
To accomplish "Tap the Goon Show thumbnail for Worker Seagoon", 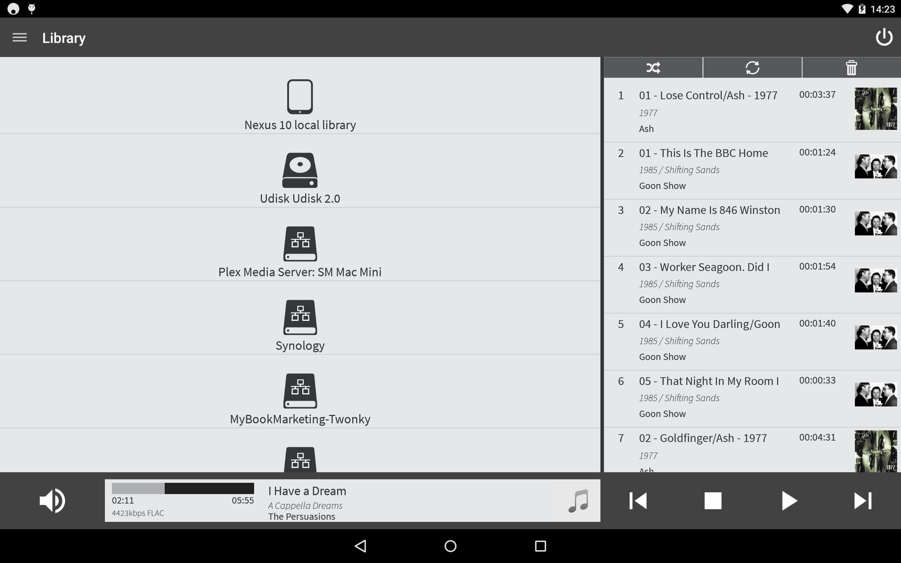I will pyautogui.click(x=876, y=280).
